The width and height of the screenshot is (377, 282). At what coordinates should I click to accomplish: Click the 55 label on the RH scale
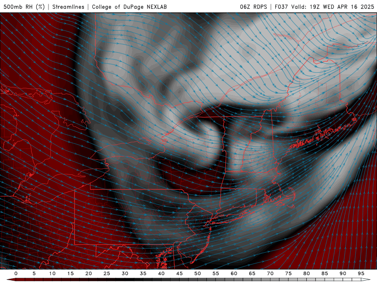click(216, 274)
